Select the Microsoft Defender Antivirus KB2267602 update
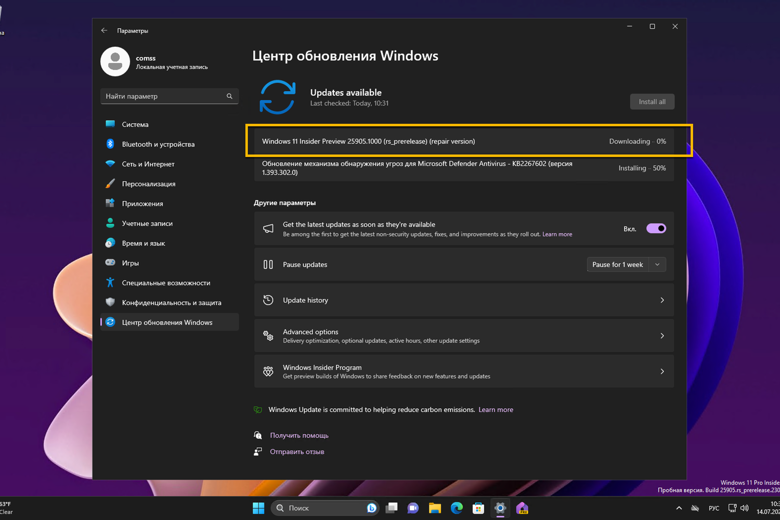 (x=464, y=168)
